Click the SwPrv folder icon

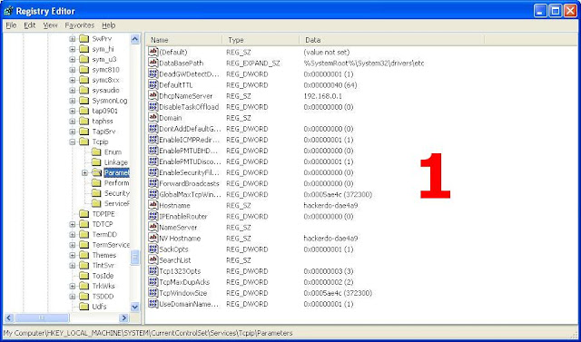(84, 38)
